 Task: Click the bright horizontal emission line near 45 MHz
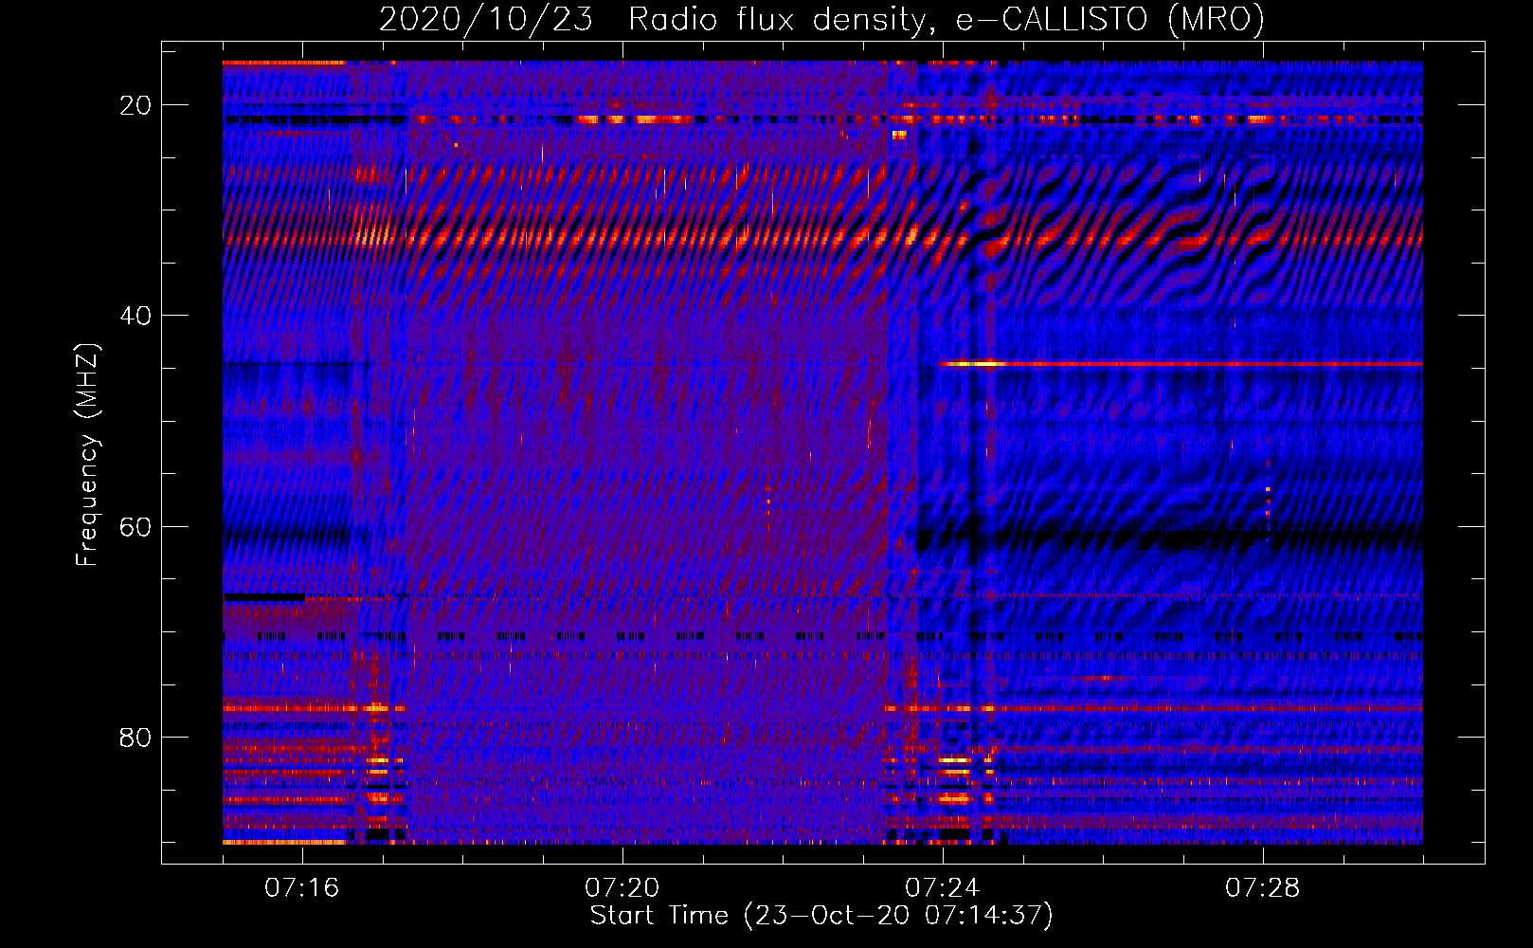1181,363
